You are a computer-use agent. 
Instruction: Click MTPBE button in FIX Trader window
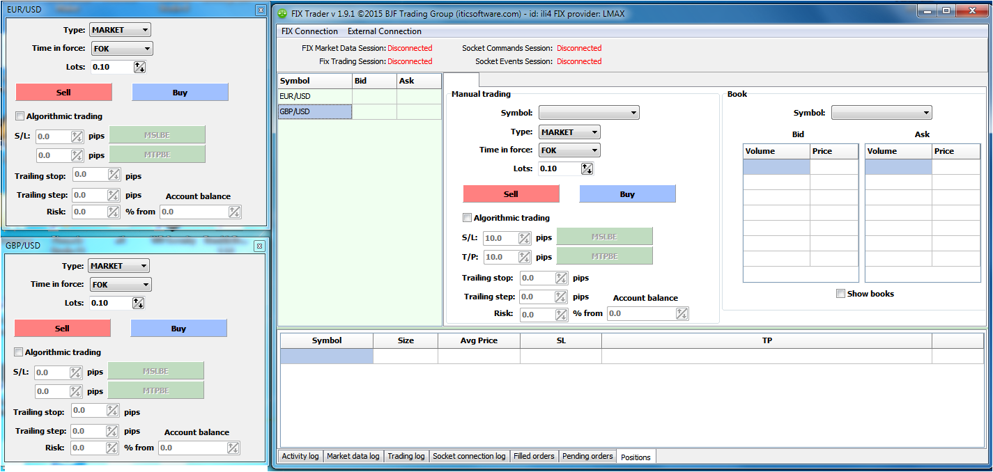pos(604,256)
